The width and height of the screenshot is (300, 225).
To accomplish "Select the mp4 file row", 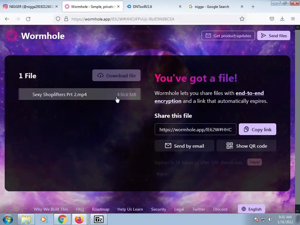I will click(80, 94).
